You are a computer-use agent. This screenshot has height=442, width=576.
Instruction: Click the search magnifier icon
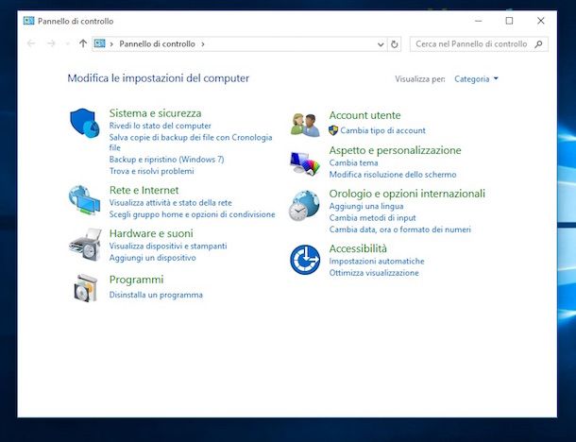tap(538, 44)
